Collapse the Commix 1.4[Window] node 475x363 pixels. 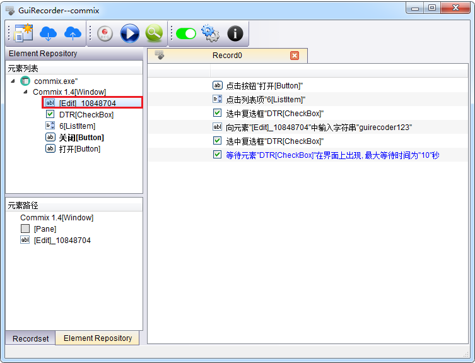click(25, 92)
